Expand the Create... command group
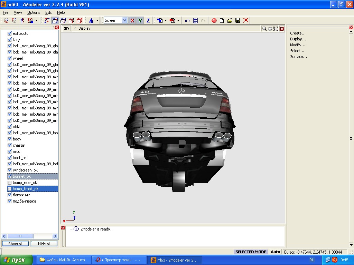 pos(298,33)
